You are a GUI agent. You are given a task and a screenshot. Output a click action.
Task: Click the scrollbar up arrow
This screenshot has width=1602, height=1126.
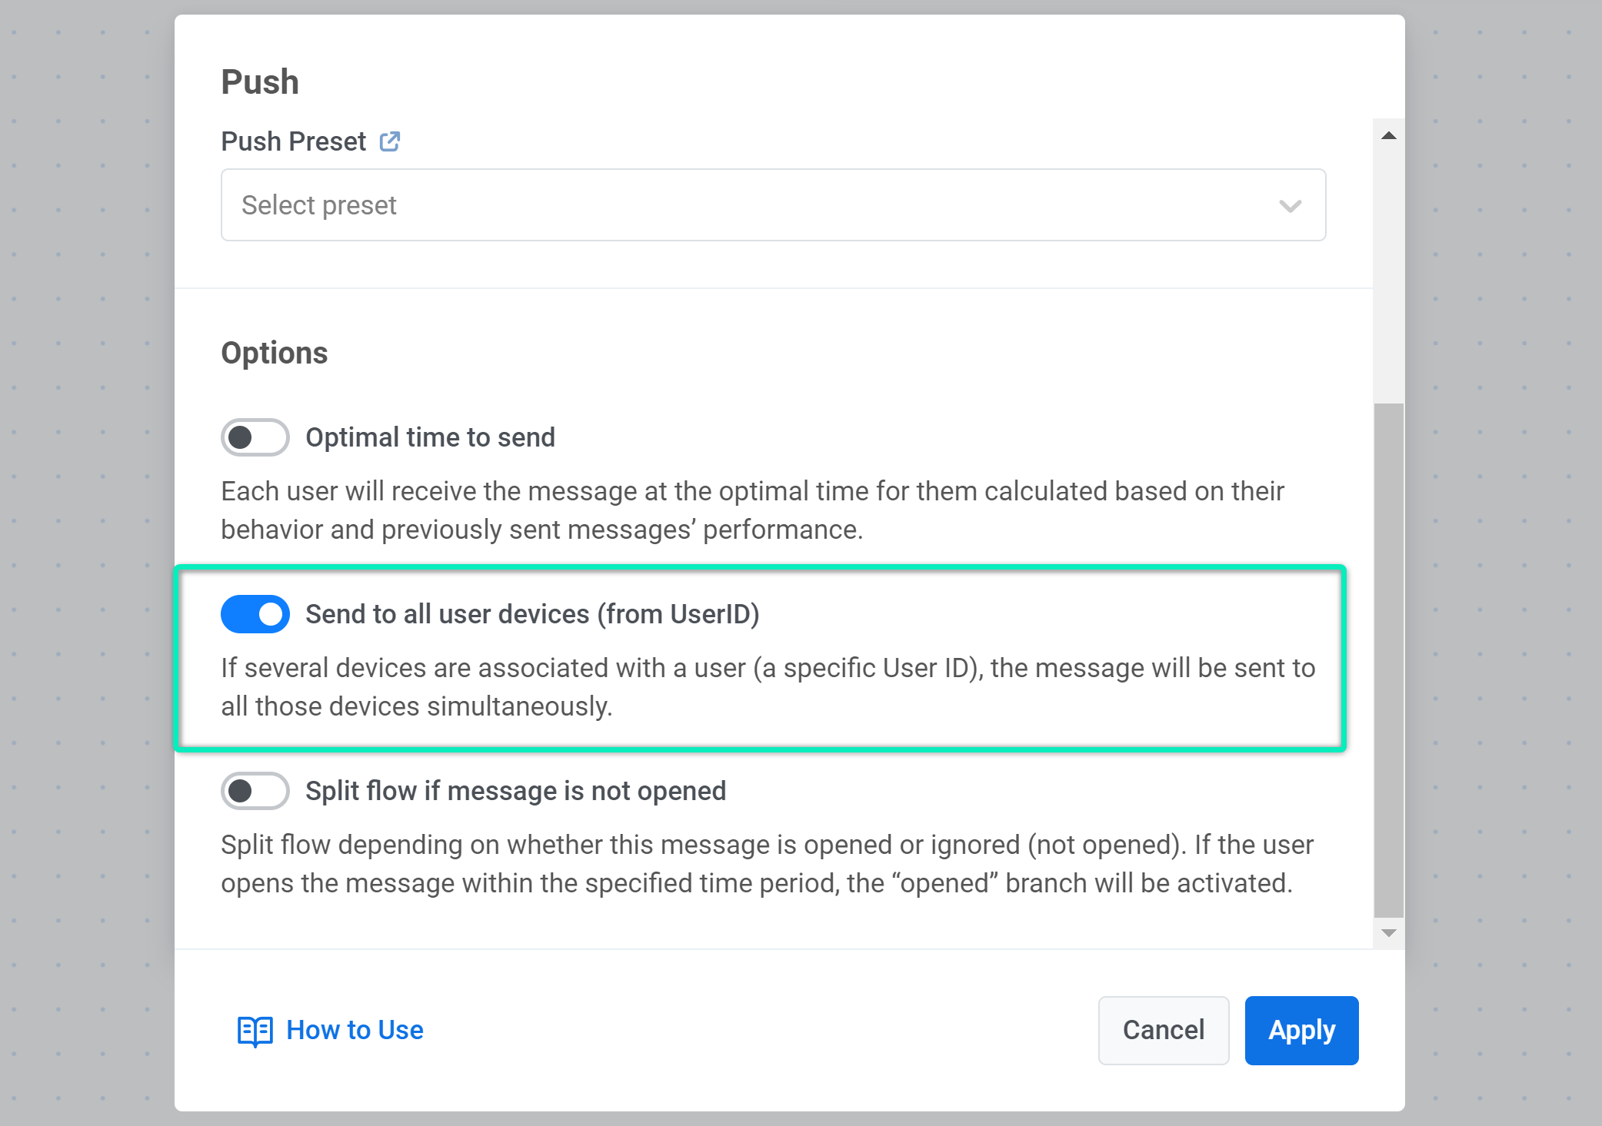coord(1388,136)
